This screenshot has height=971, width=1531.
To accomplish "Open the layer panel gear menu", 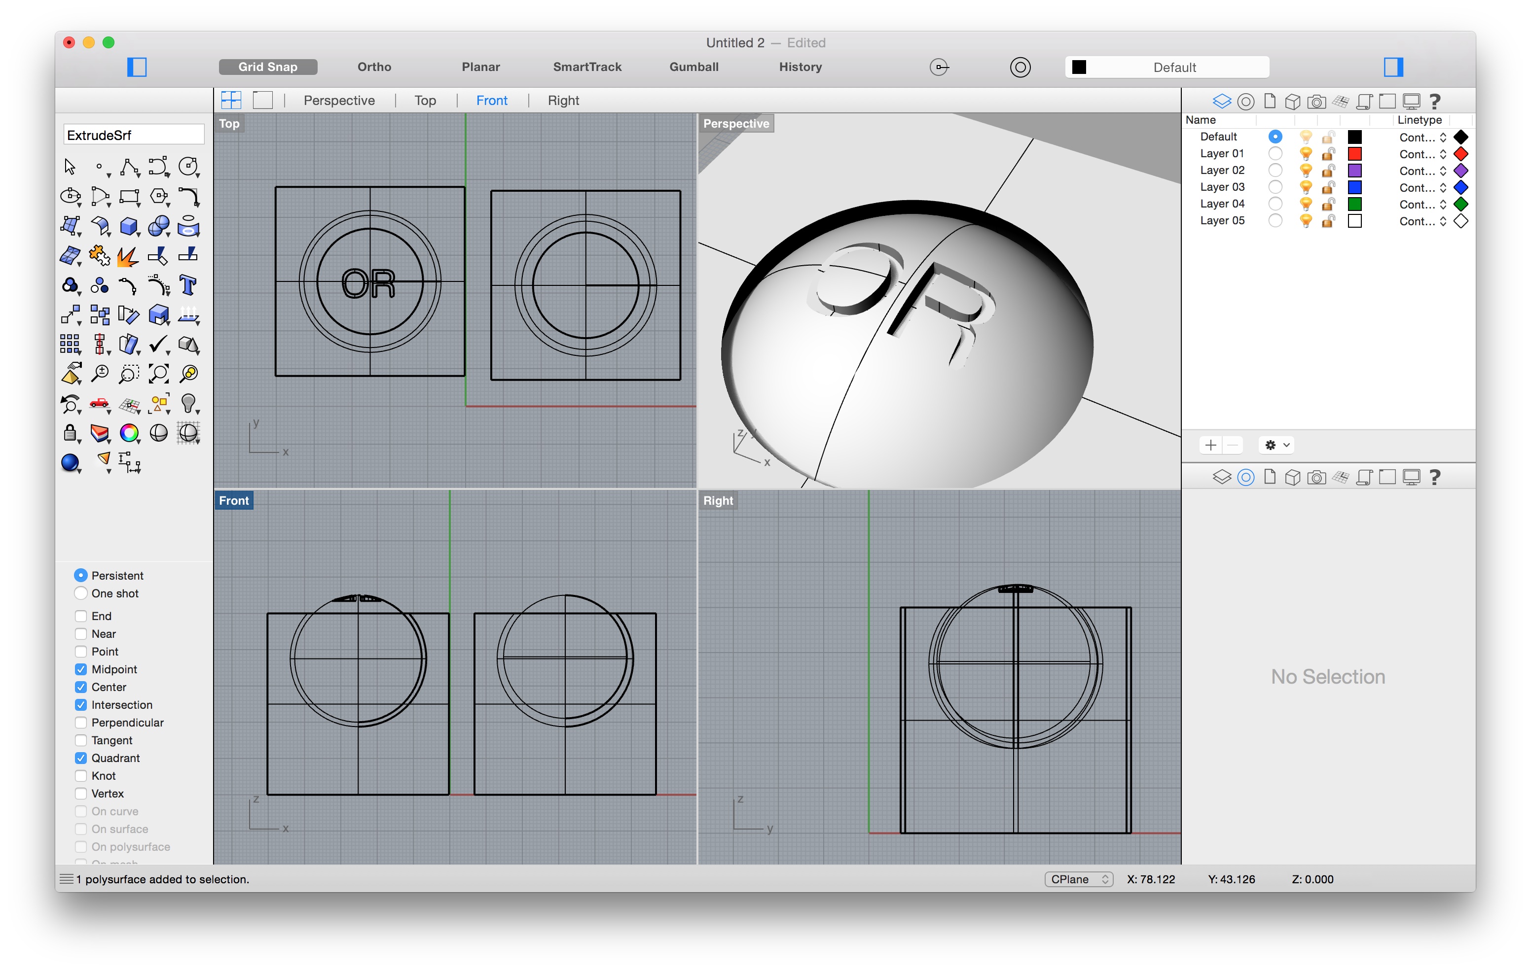I will tap(1276, 445).
